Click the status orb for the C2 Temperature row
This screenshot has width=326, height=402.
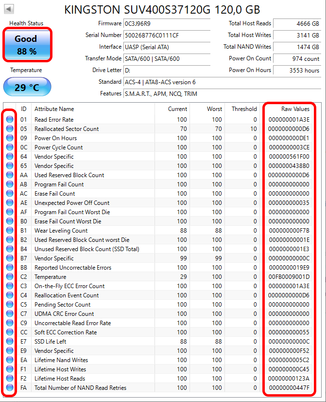10,276
